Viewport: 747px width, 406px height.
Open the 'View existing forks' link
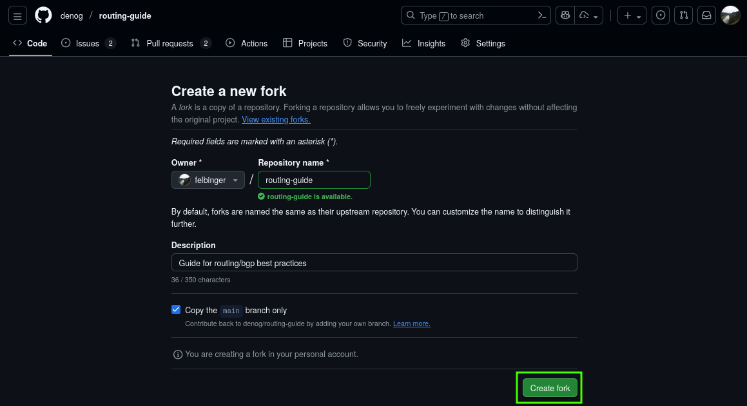pyautogui.click(x=276, y=120)
